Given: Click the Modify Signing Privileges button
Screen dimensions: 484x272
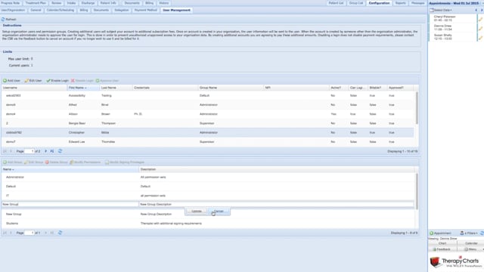Looking at the screenshot, I should coord(124,162).
